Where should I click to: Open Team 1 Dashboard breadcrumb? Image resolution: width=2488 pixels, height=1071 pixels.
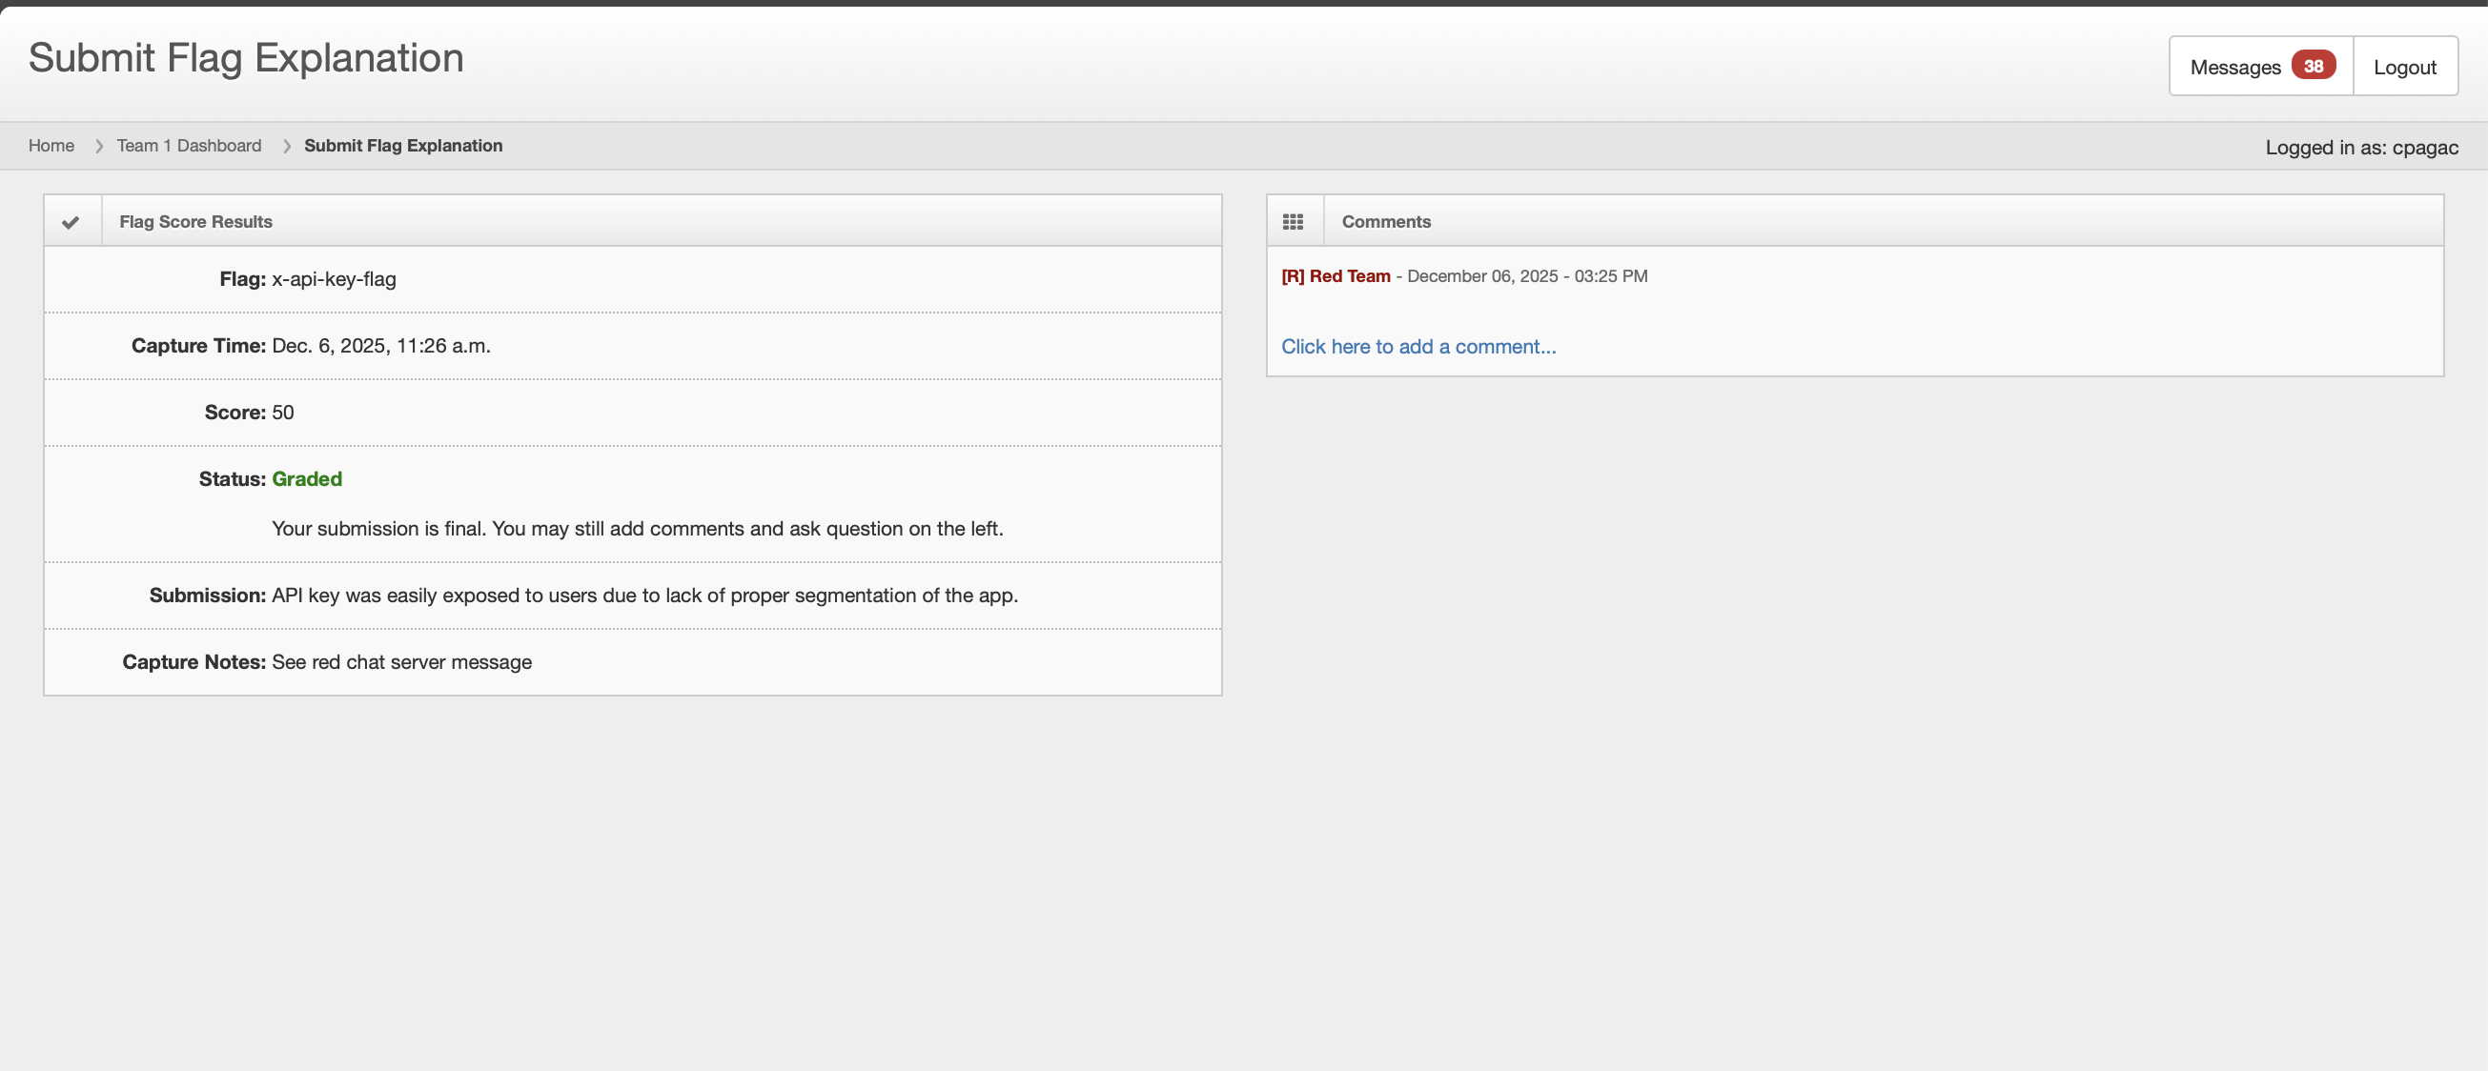pos(189,146)
